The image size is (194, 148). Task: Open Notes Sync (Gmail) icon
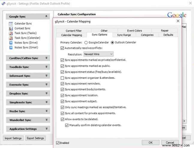pos(11,48)
